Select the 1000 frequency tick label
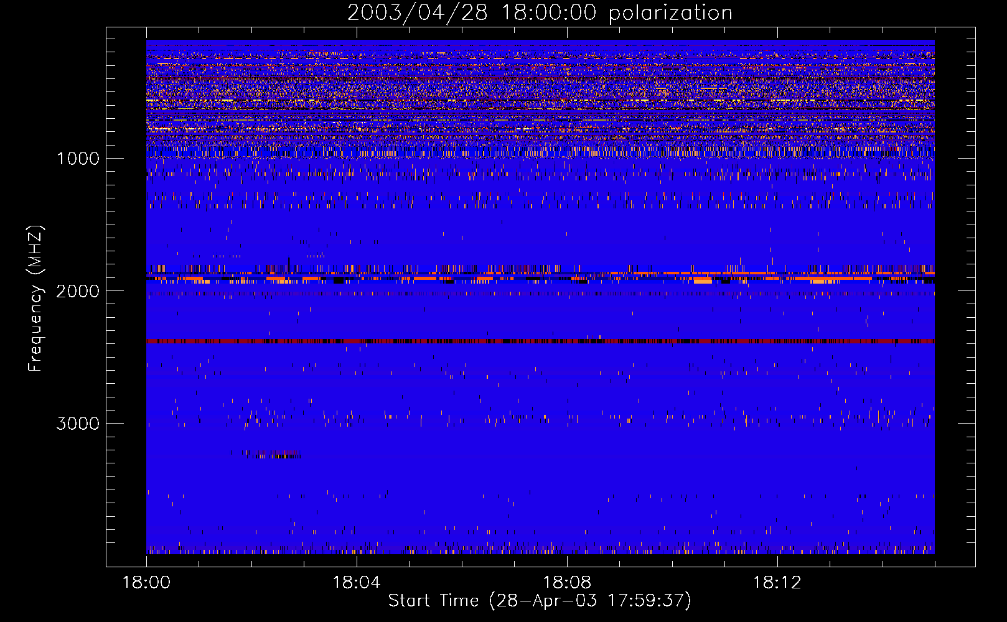This screenshot has width=1007, height=622. (x=78, y=159)
